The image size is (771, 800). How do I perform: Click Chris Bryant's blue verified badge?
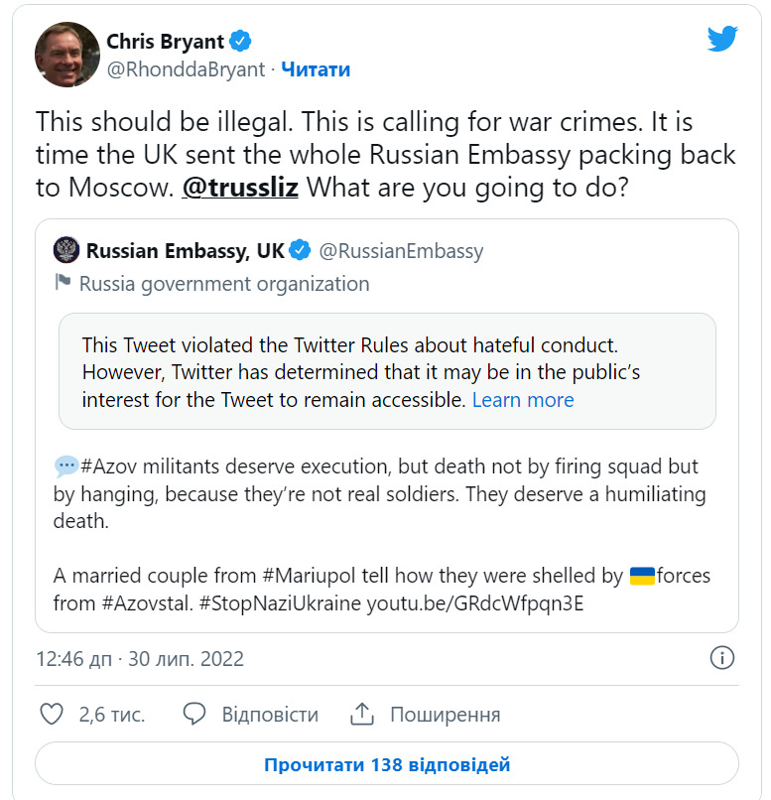coord(240,42)
